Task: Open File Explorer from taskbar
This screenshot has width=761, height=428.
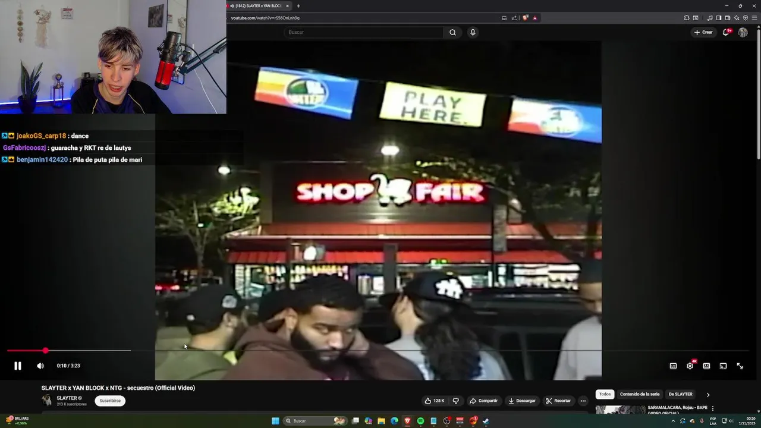Action: point(381,421)
